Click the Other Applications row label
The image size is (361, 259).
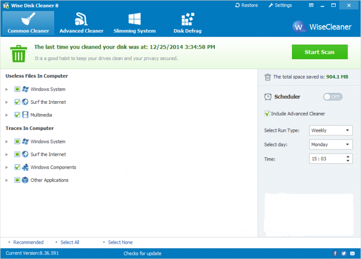click(50, 180)
